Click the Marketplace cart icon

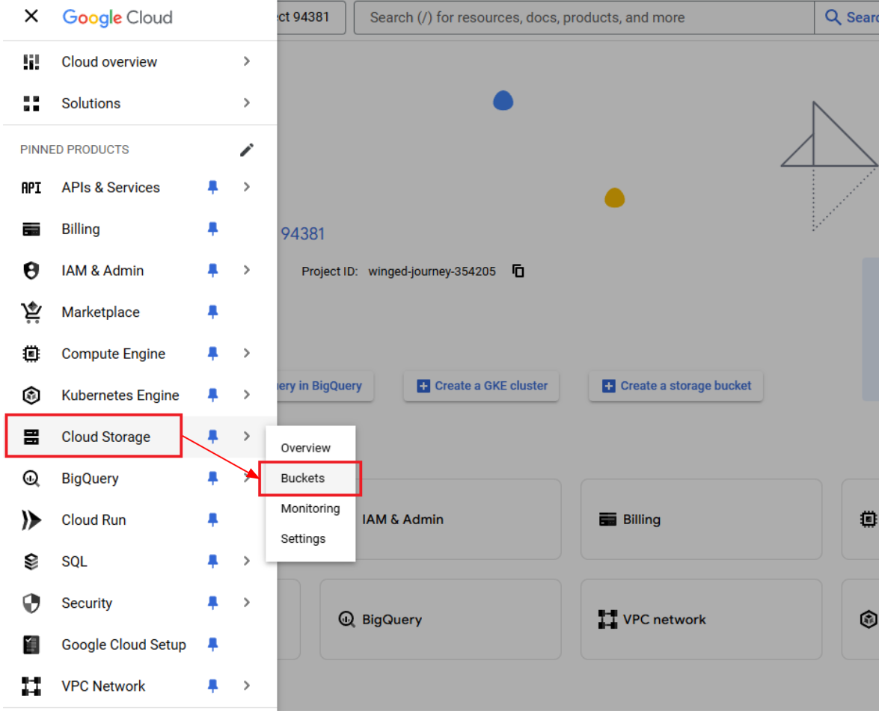[x=31, y=312]
